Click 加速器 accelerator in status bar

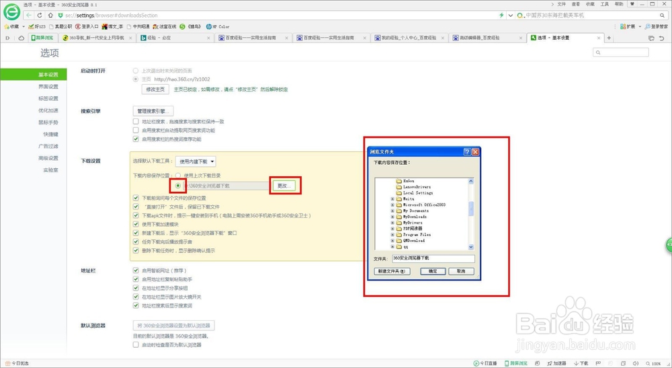pos(556,363)
